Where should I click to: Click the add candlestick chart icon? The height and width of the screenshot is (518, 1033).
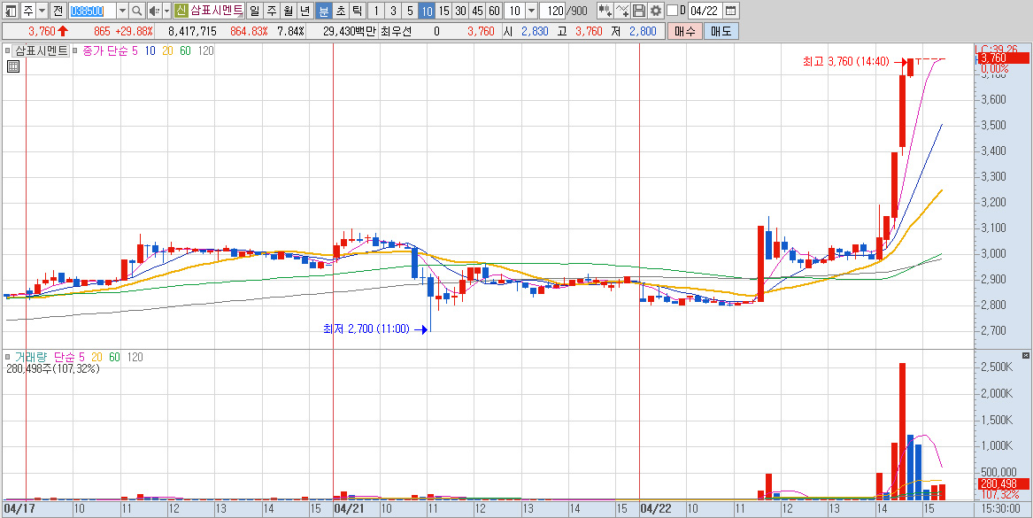(604, 11)
